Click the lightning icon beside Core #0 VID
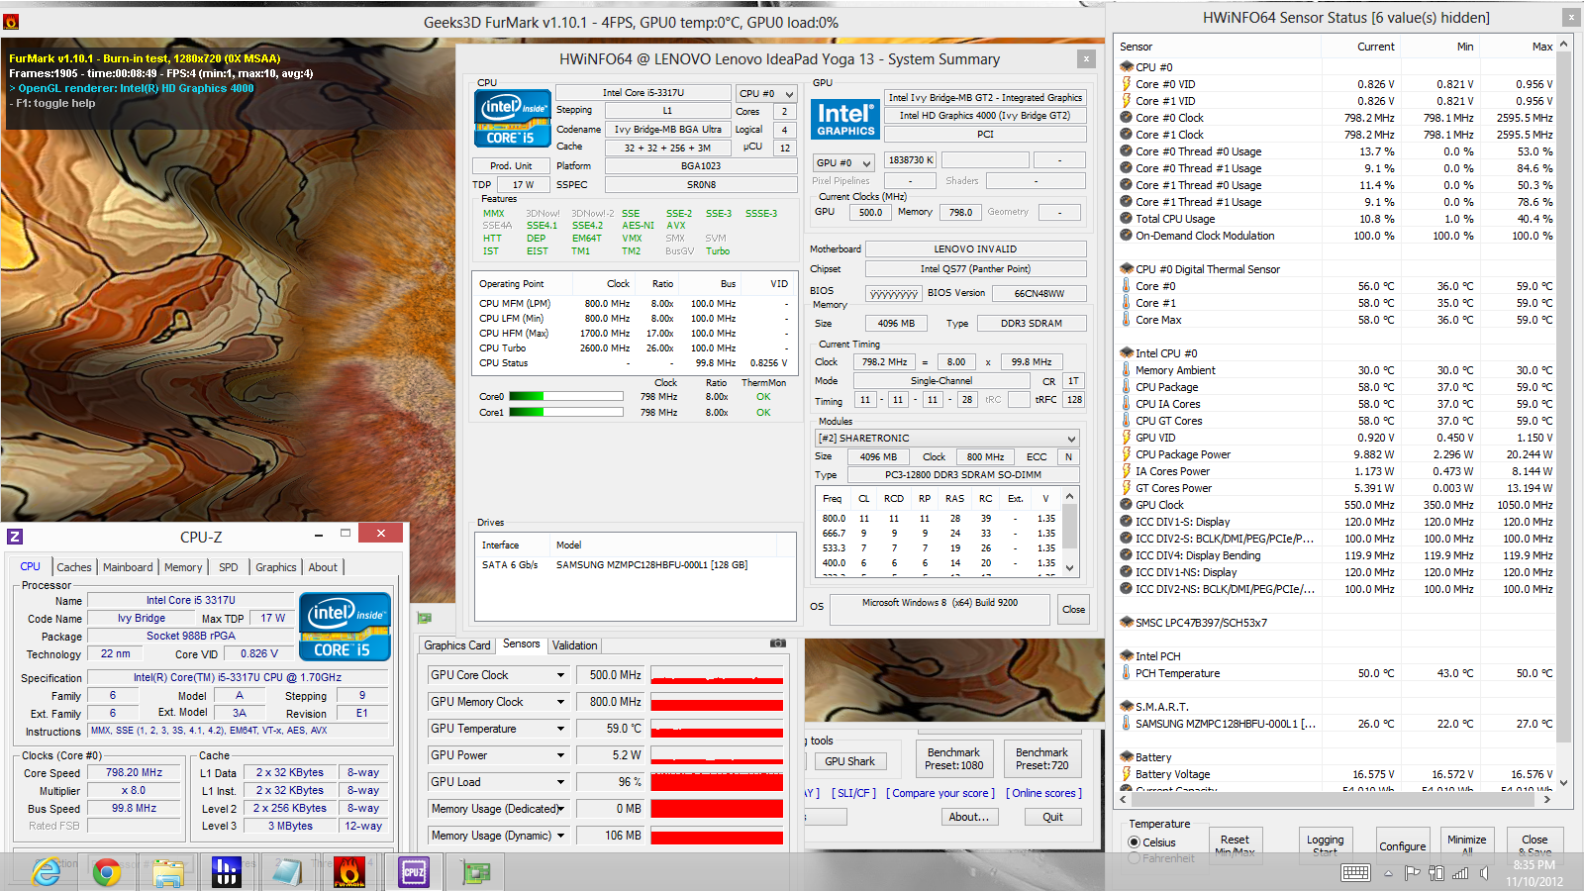 pos(1127,84)
